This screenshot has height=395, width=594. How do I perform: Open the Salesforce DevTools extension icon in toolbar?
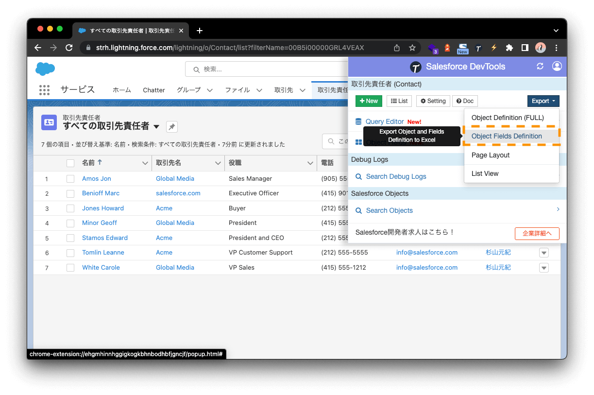[478, 48]
